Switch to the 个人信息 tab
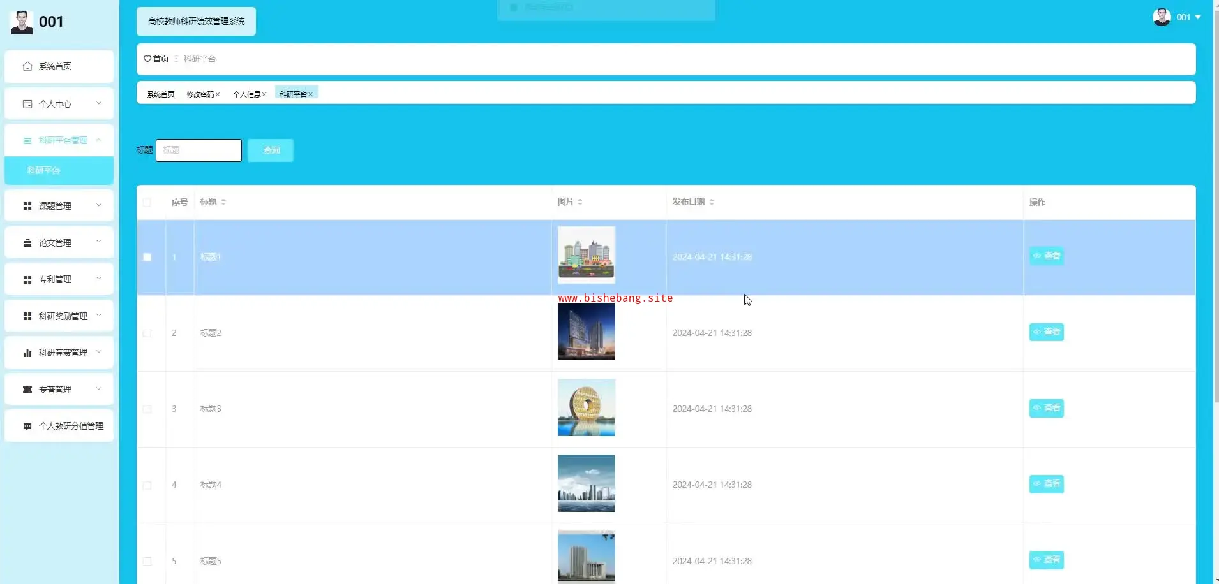Image resolution: width=1219 pixels, height=584 pixels. point(246,94)
